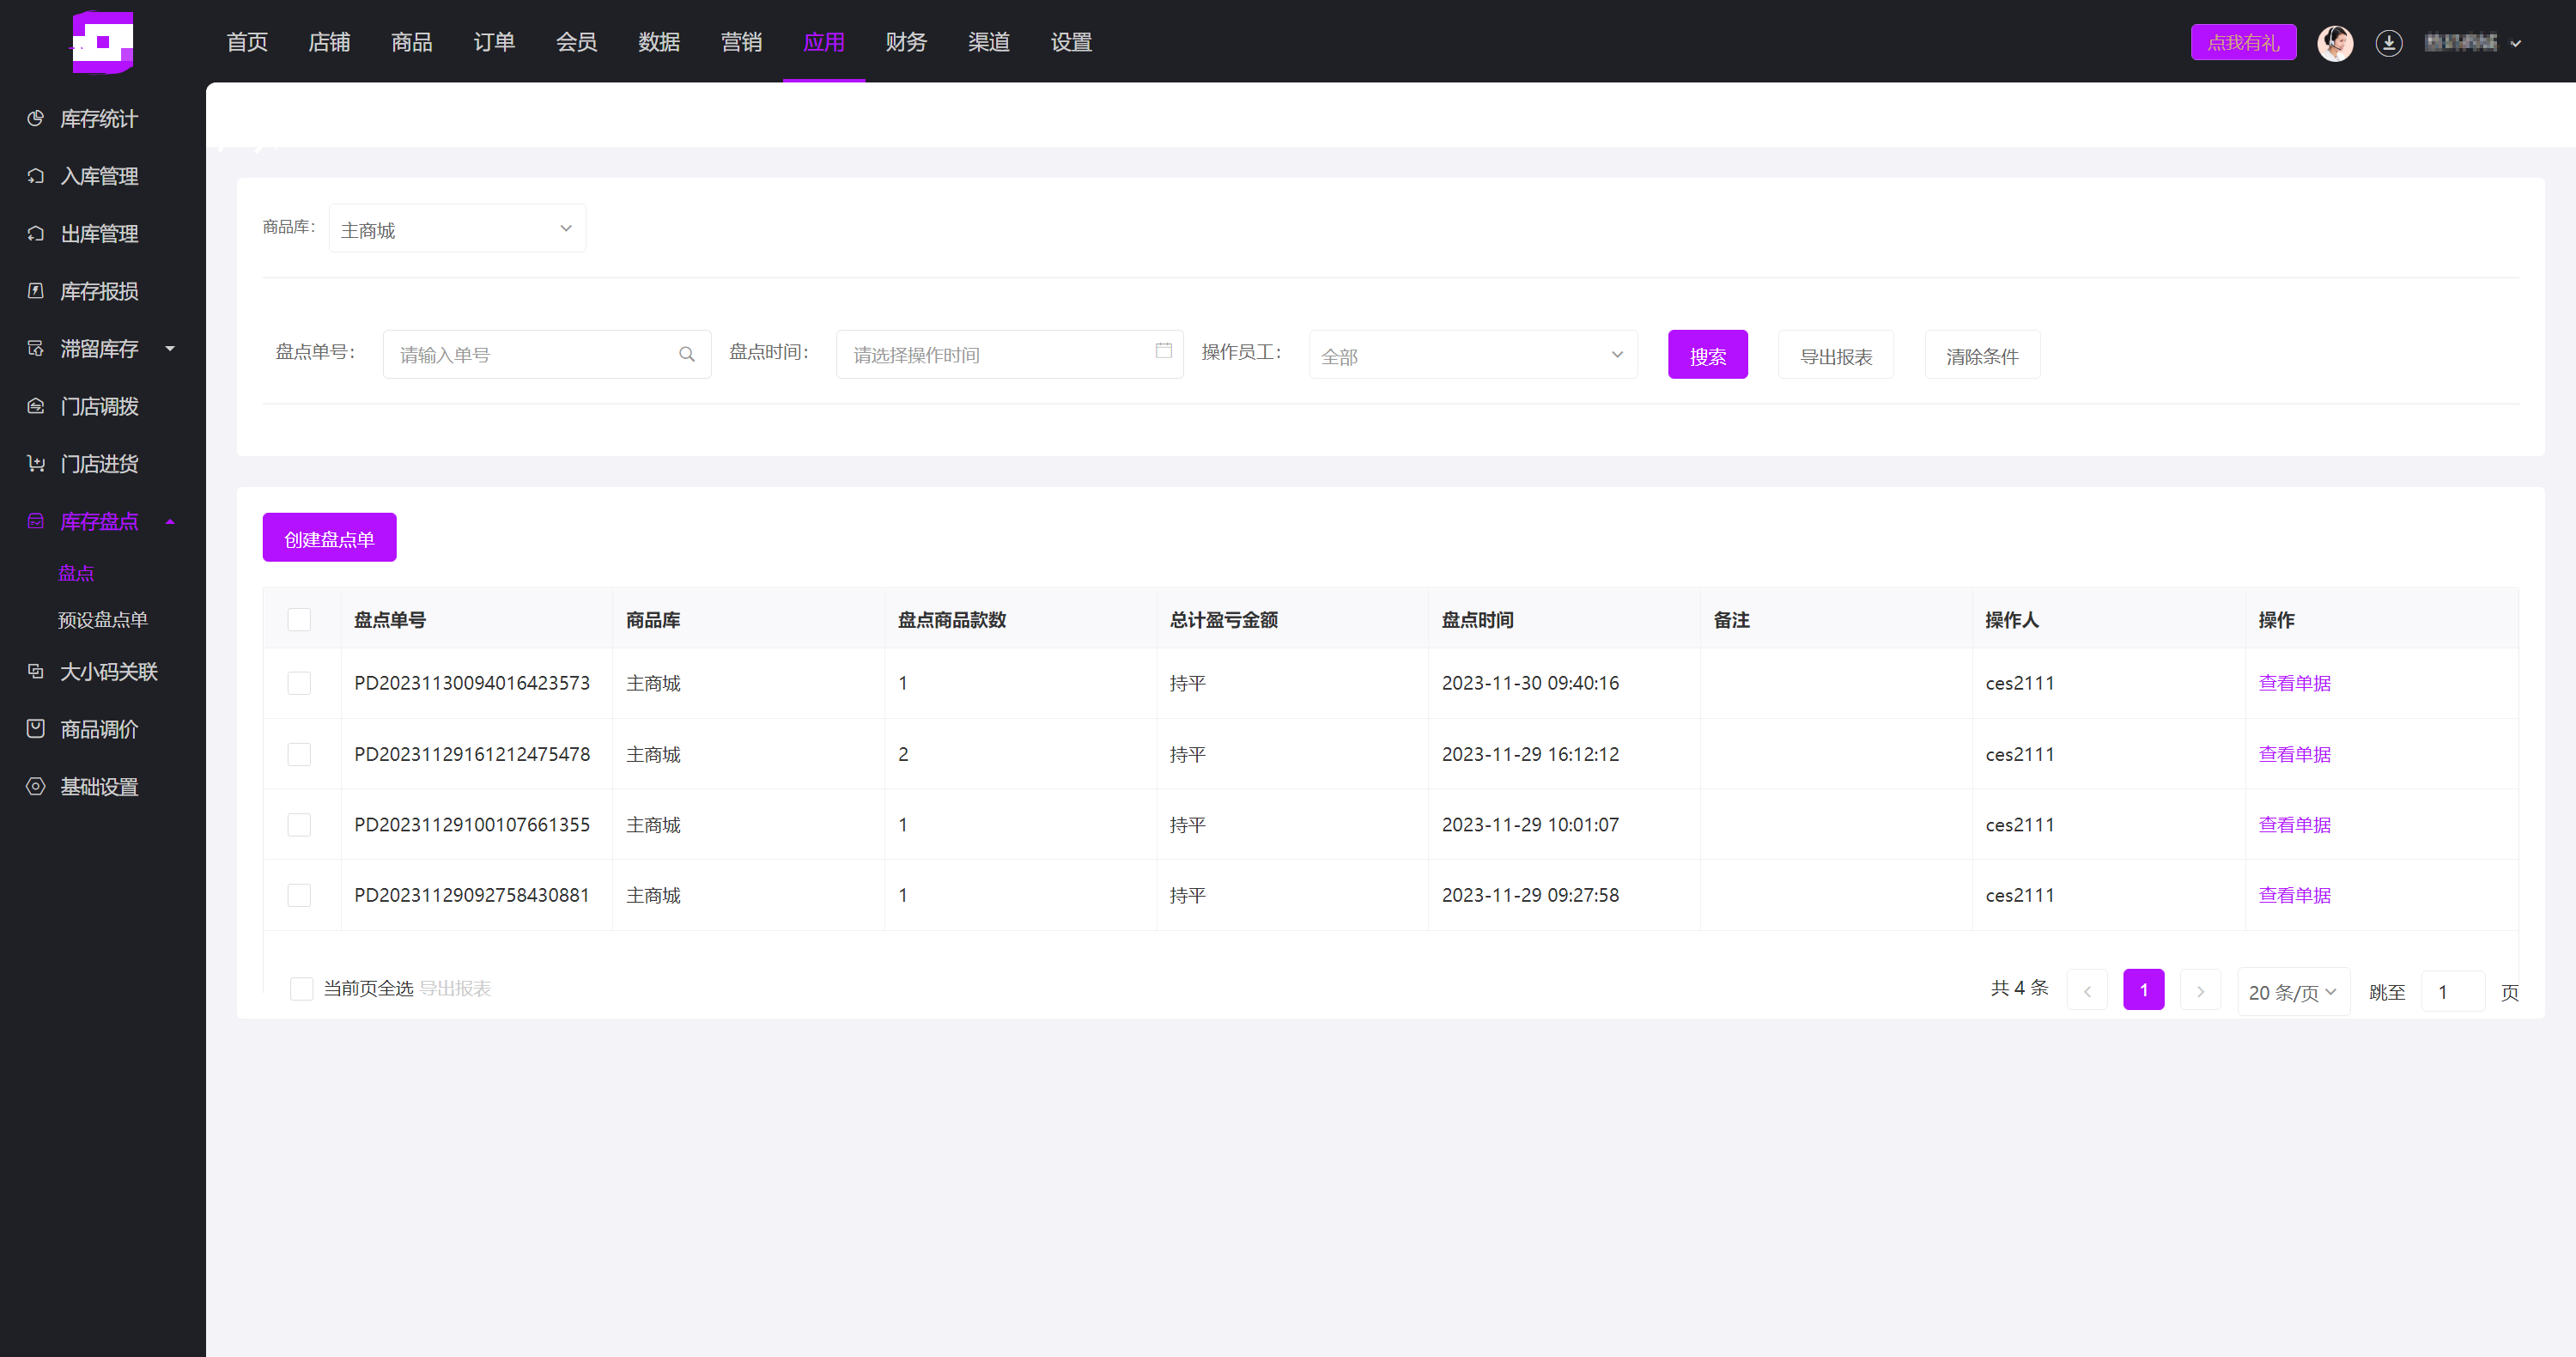The image size is (2576, 1357).
Task: Open the 预设盘点单 submenu item
Action: click(x=103, y=620)
